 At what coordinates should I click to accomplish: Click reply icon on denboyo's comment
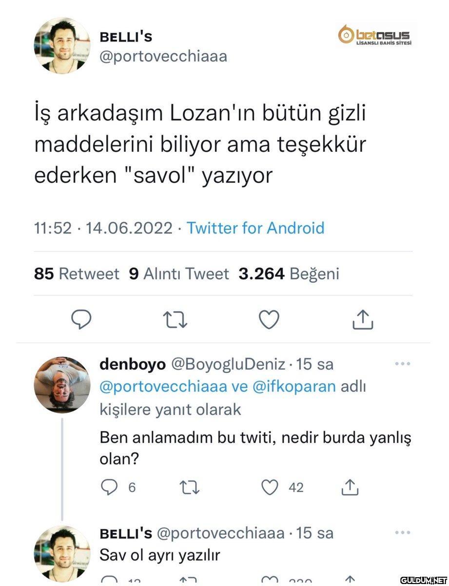[109, 487]
